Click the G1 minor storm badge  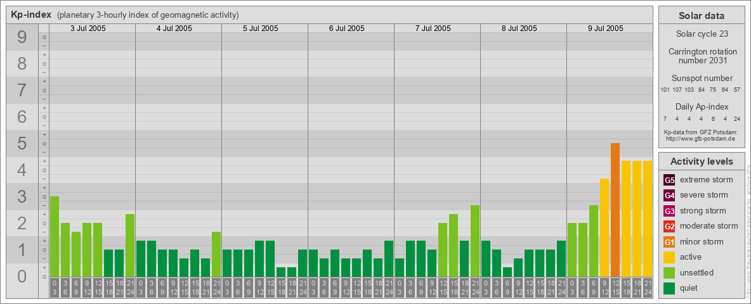pyautogui.click(x=669, y=242)
